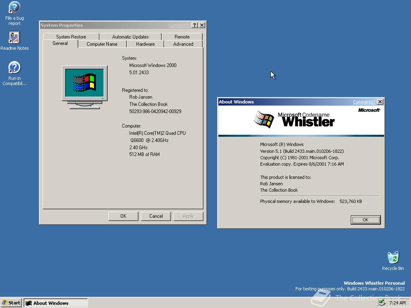Click OK in the About Windows dialog
The width and height of the screenshot is (411, 308).
point(365,220)
